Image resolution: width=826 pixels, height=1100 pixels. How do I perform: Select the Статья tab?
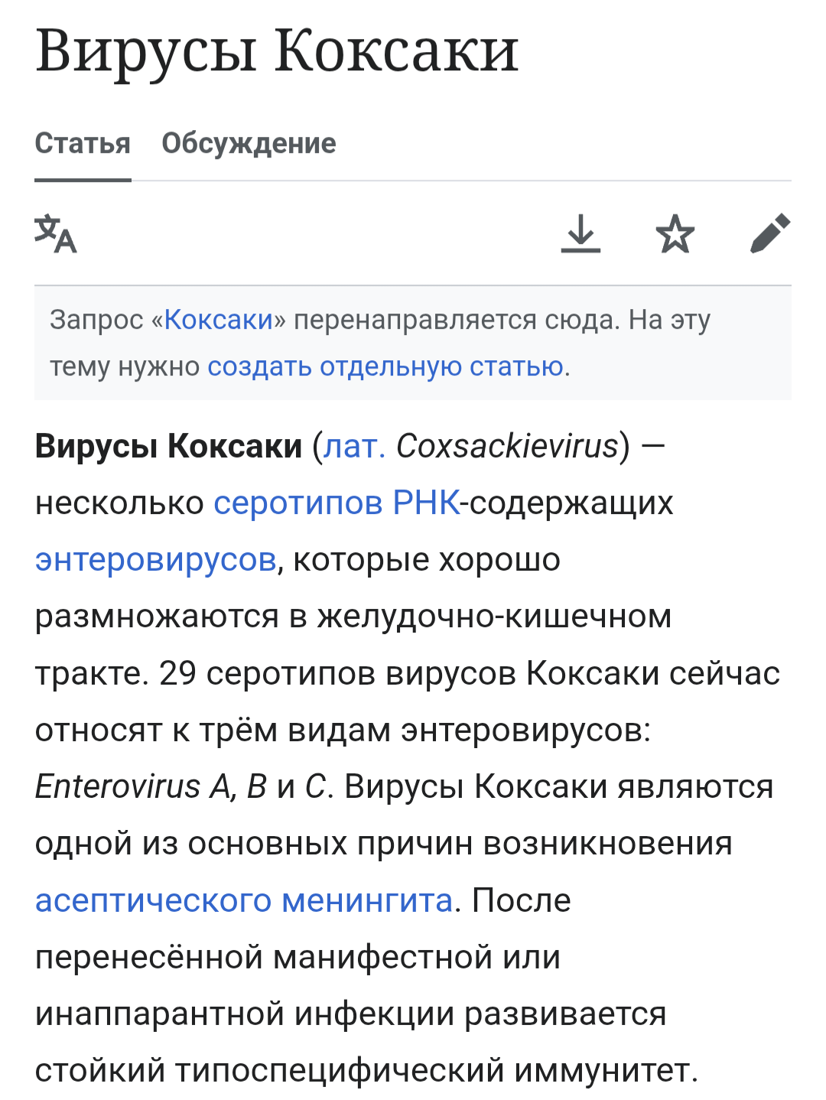[83, 143]
